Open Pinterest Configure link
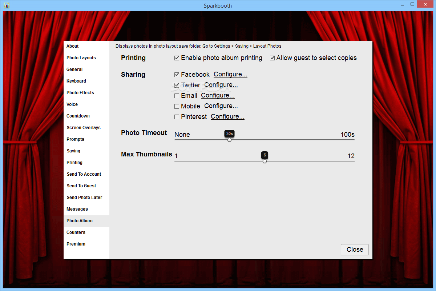Viewport: 436px width, 291px height. click(x=227, y=116)
